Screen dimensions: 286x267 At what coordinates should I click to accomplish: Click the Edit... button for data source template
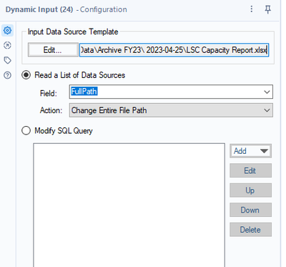tap(53, 49)
